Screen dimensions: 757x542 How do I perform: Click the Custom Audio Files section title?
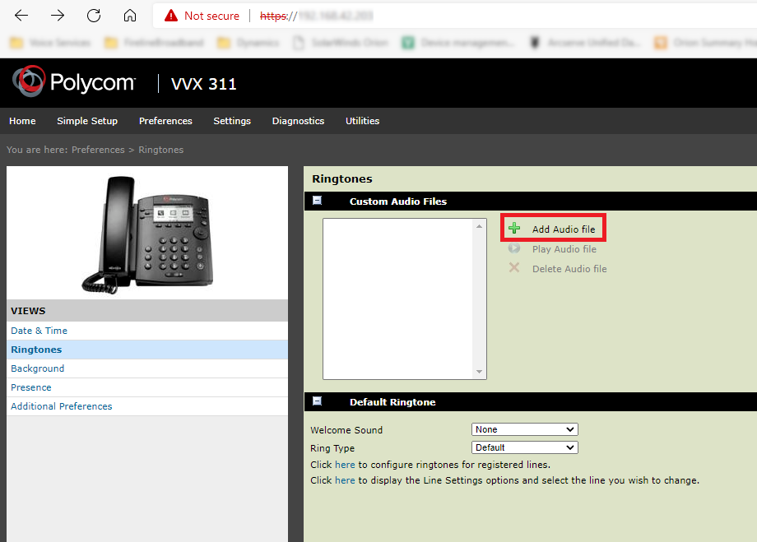click(x=398, y=202)
